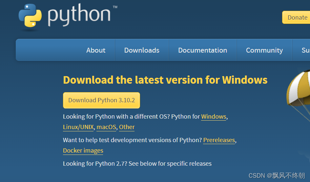Click the yellow Donate button
The height and width of the screenshot is (182, 310).
[296, 18]
